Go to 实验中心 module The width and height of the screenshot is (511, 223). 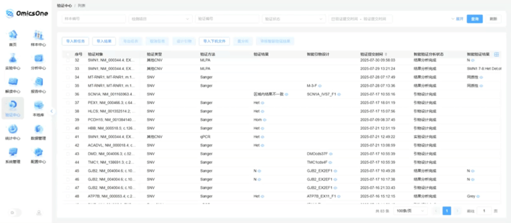point(13,59)
